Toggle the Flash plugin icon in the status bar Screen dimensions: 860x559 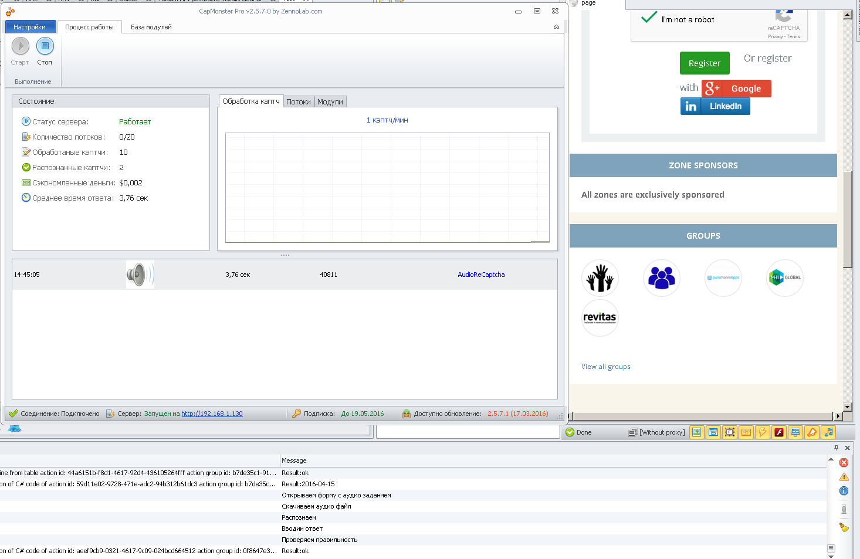pos(778,432)
